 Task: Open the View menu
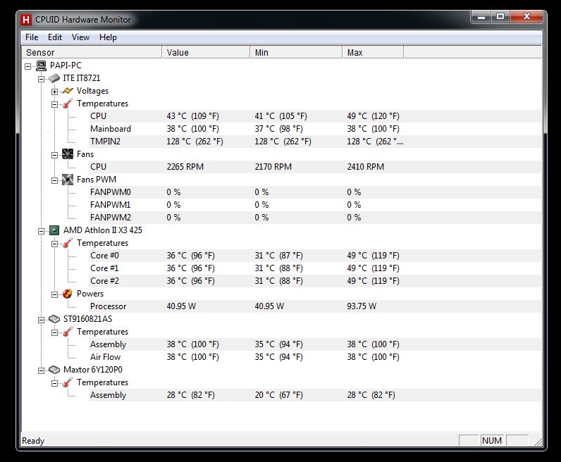80,37
